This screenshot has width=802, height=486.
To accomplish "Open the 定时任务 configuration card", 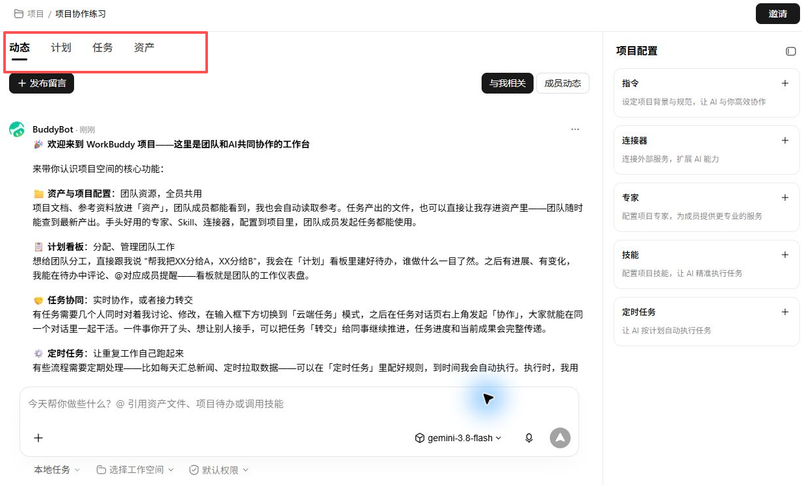I will click(706, 321).
